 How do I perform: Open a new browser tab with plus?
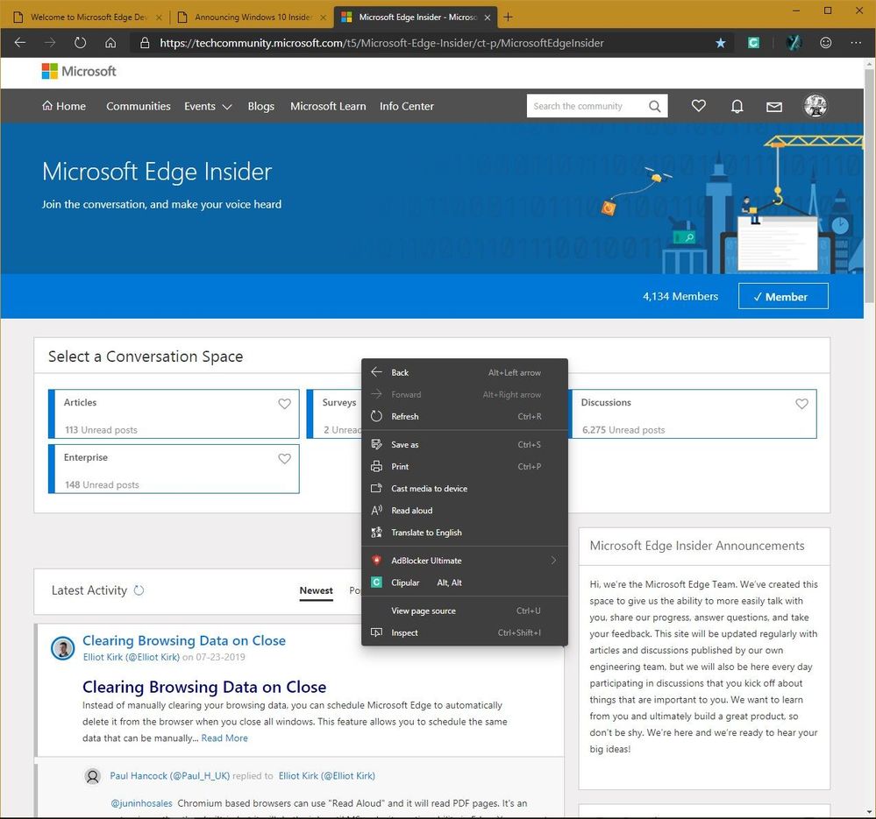pyautogui.click(x=508, y=17)
